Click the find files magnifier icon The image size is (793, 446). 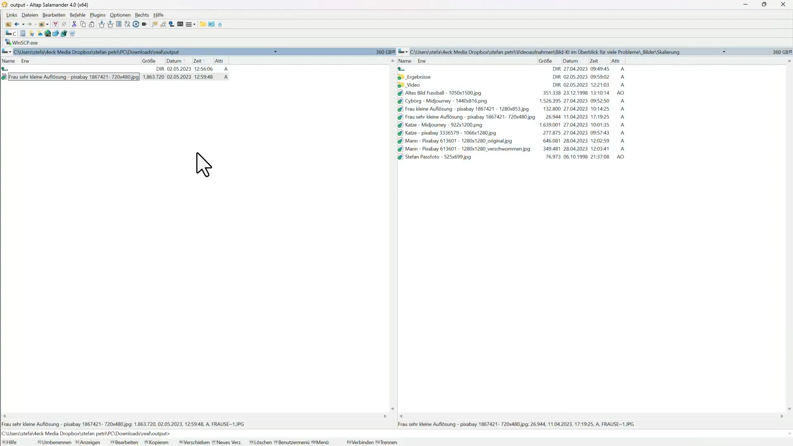coord(163,24)
